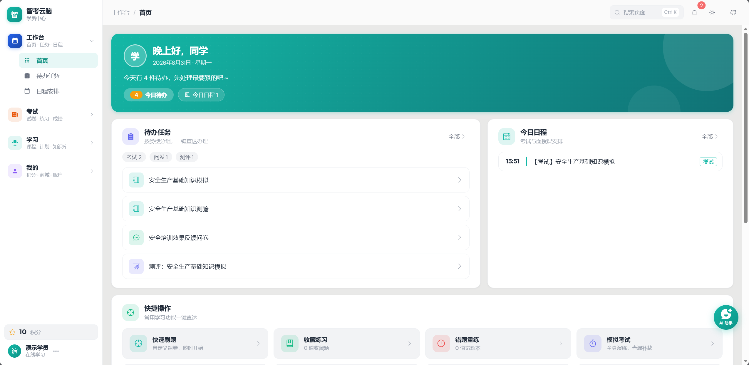749x365 pixels.
Task: Open 全部 link in 今日日程 card
Action: point(710,137)
